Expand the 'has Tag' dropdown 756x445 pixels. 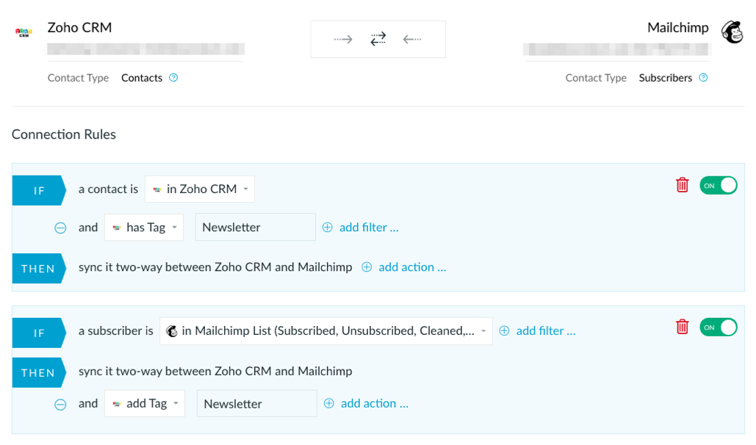coord(144,227)
